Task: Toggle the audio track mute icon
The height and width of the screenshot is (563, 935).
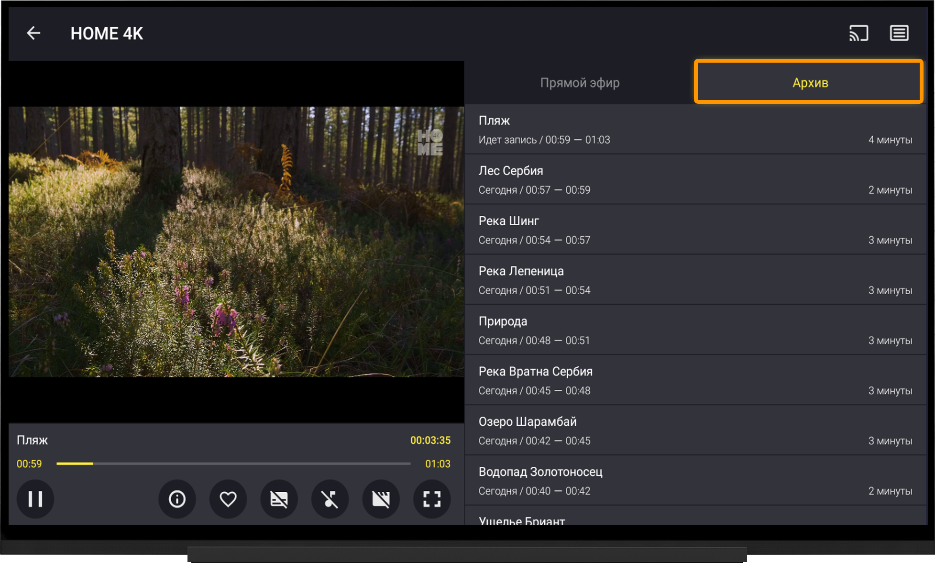Action: 330,499
